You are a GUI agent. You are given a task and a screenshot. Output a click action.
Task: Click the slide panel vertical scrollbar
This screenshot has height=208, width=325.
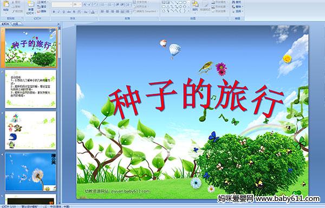(60, 113)
